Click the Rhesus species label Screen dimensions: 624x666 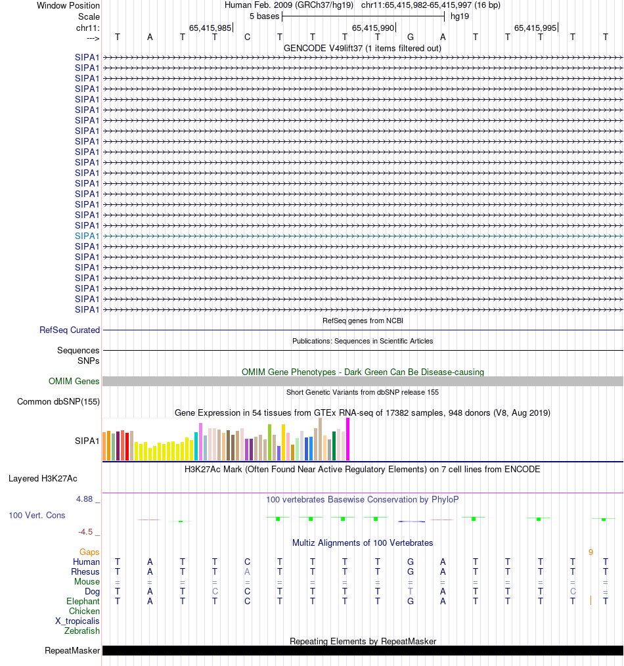click(85, 571)
